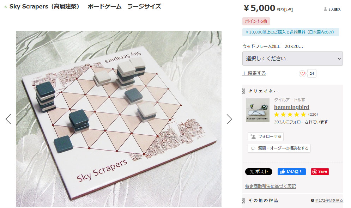Click the five-star creator rating

pyautogui.click(x=290, y=115)
